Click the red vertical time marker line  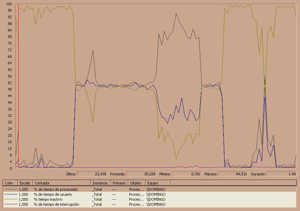tap(18, 86)
